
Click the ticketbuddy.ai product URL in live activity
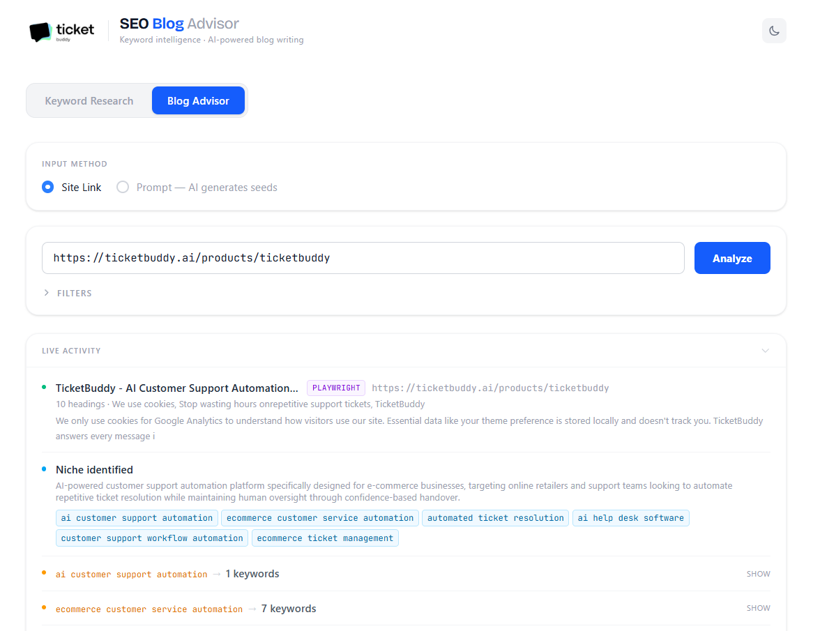coord(490,388)
